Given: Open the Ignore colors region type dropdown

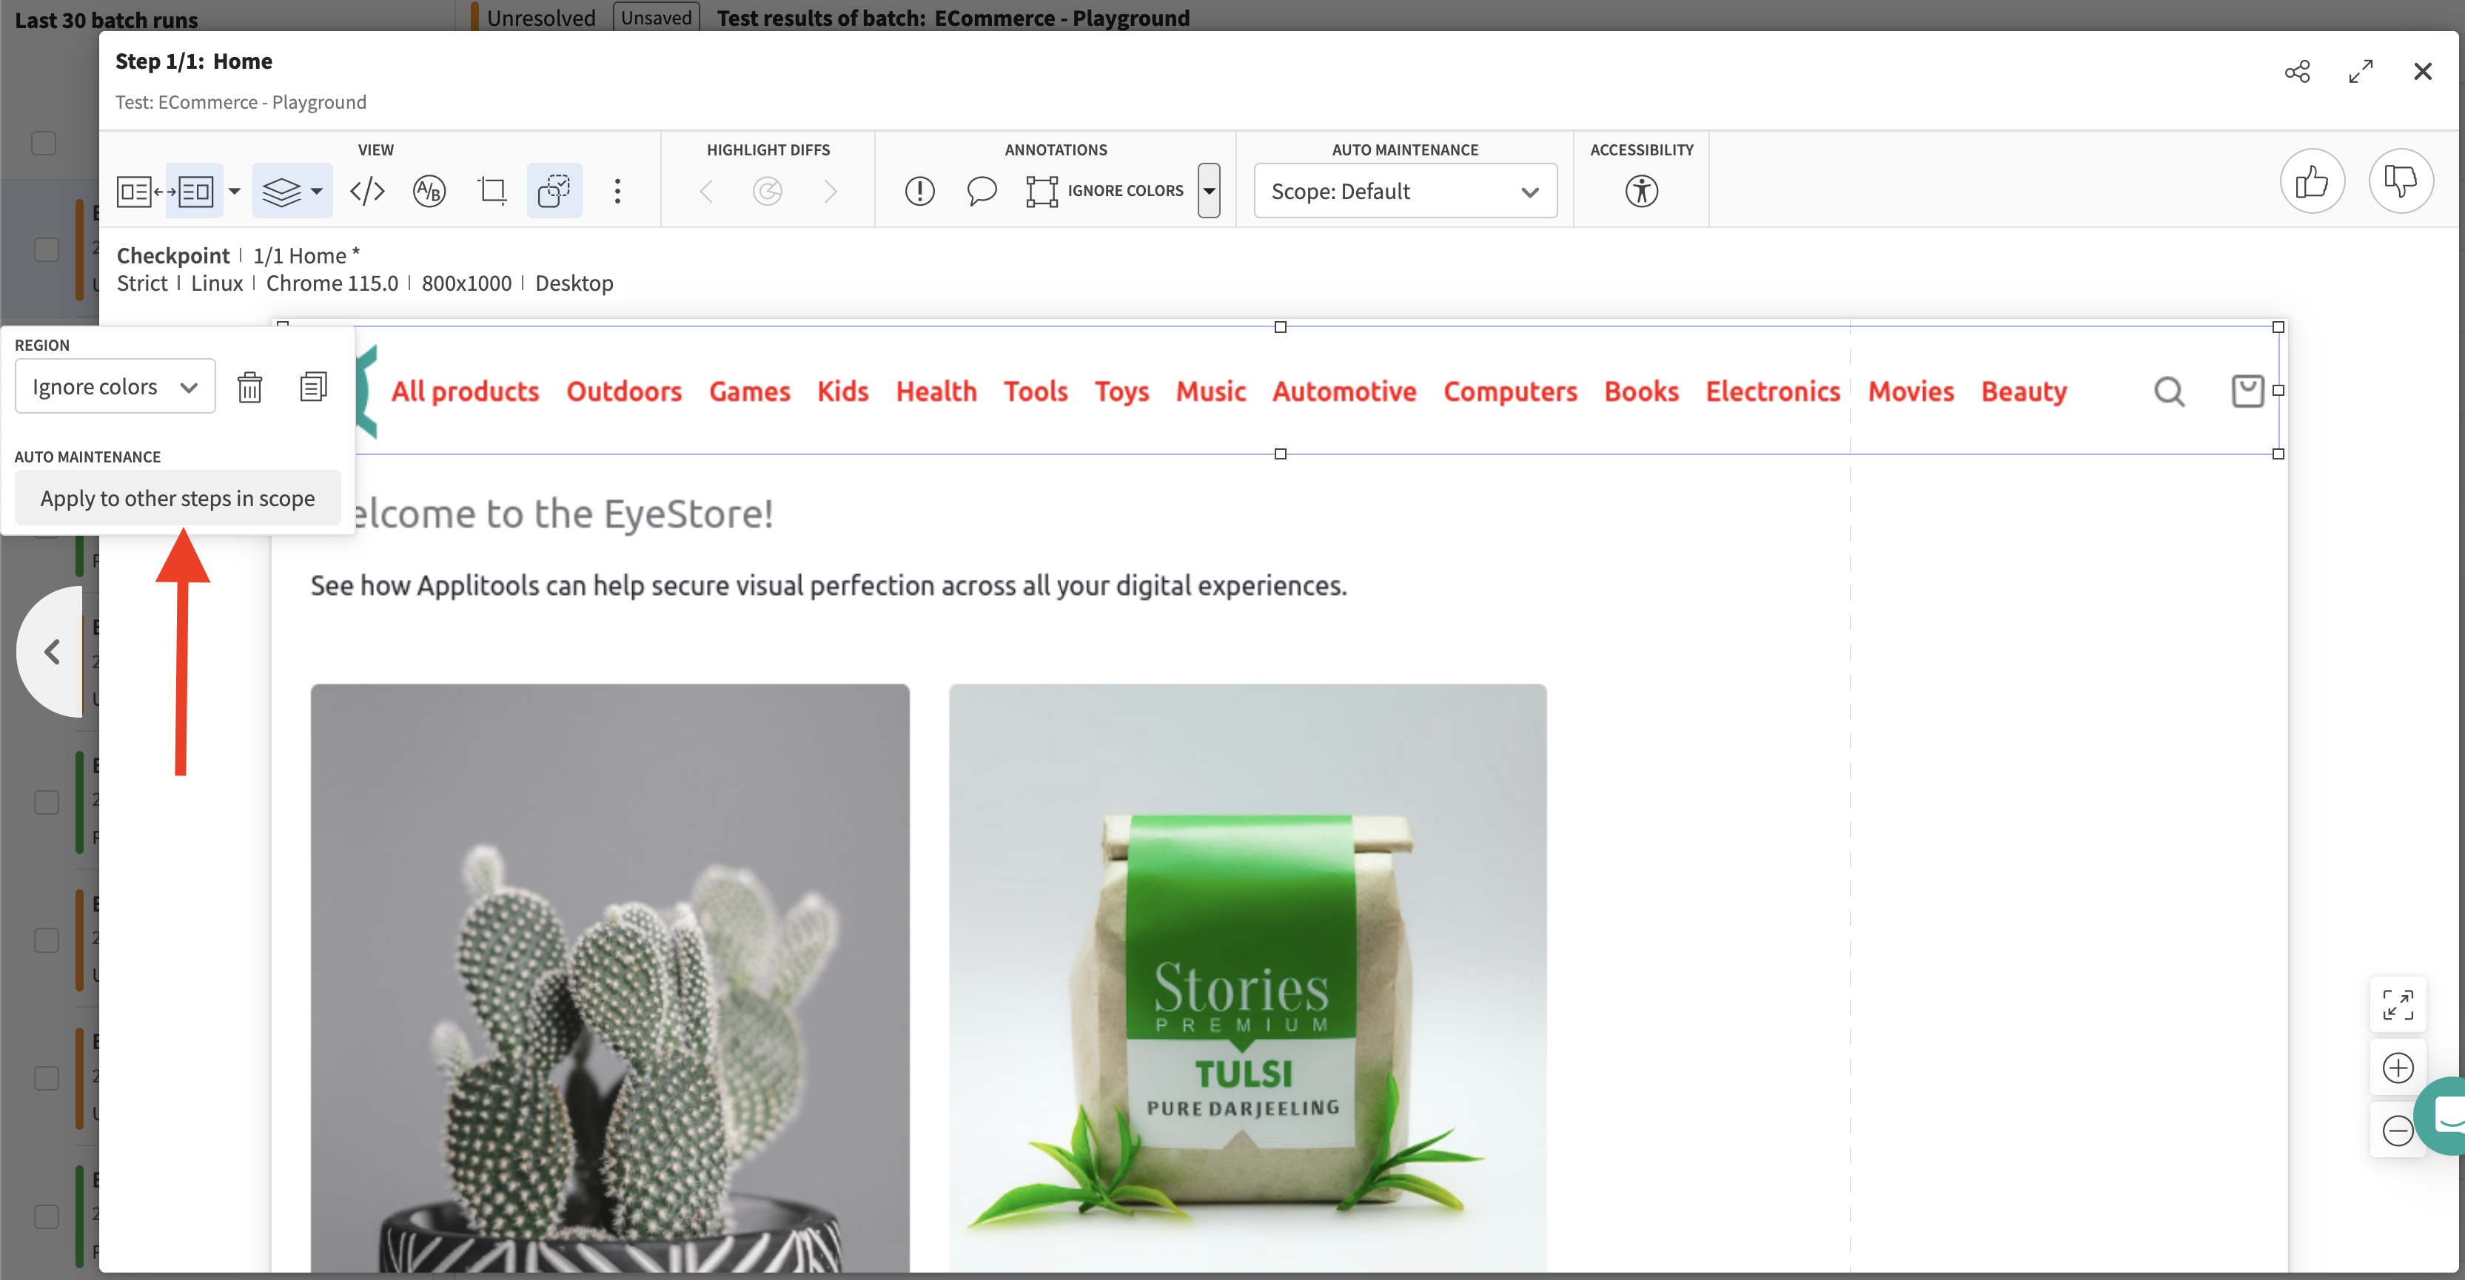Looking at the screenshot, I should tap(115, 386).
